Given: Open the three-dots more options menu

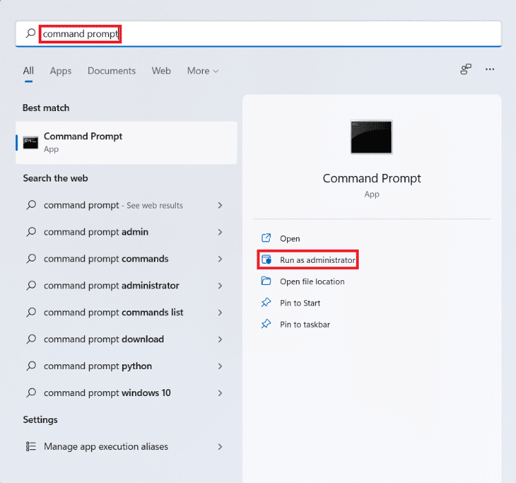Looking at the screenshot, I should click(490, 70).
